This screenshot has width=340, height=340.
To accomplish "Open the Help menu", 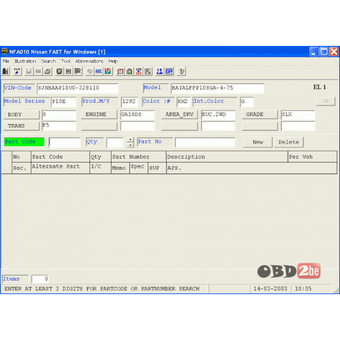I will 113,61.
